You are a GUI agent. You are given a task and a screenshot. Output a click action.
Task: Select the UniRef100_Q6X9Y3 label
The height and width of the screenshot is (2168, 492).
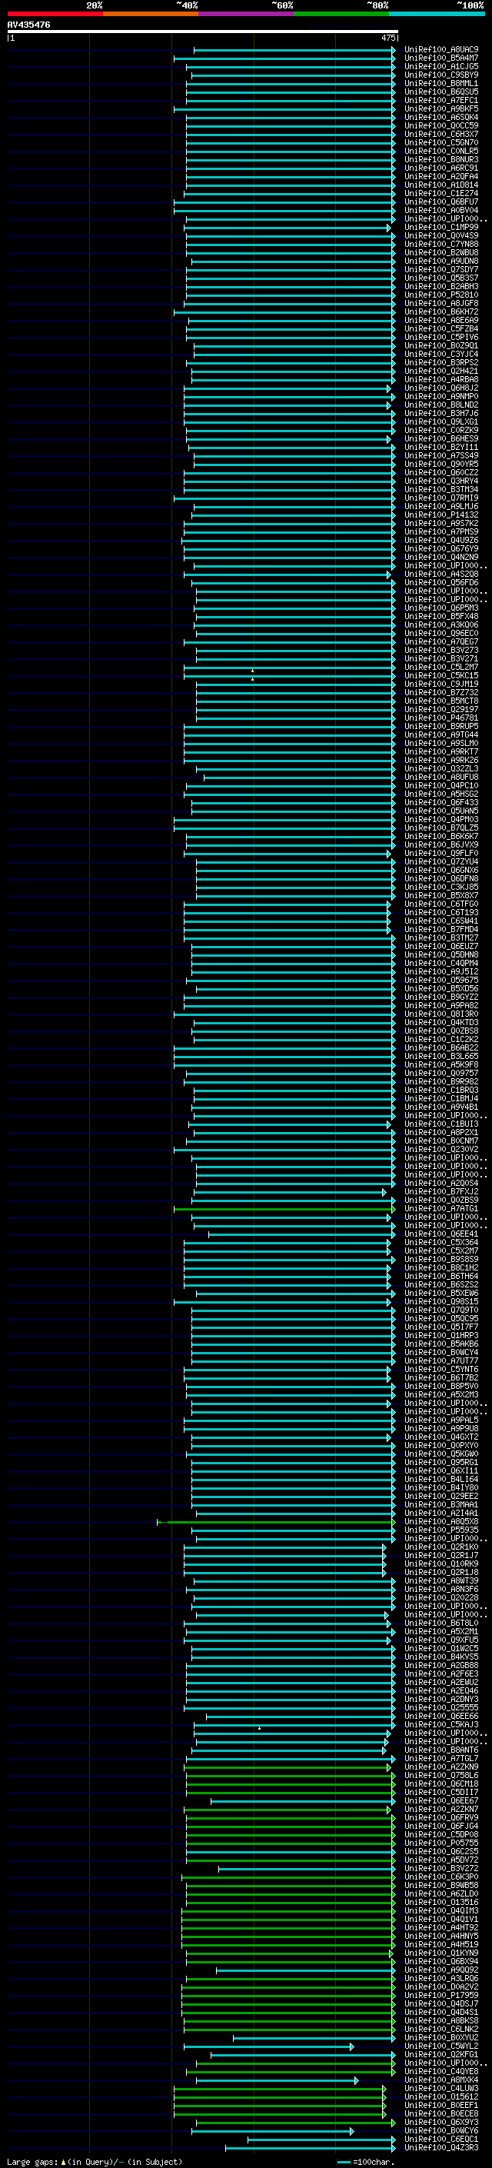[x=441, y=2122]
